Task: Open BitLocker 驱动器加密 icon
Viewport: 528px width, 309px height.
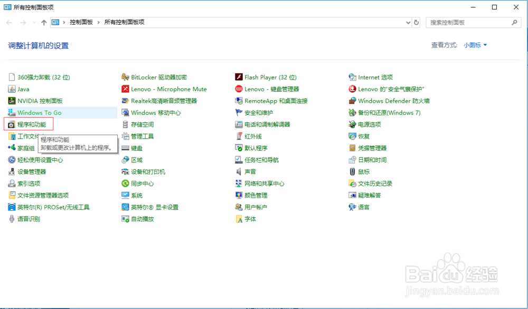Action: 125,78
